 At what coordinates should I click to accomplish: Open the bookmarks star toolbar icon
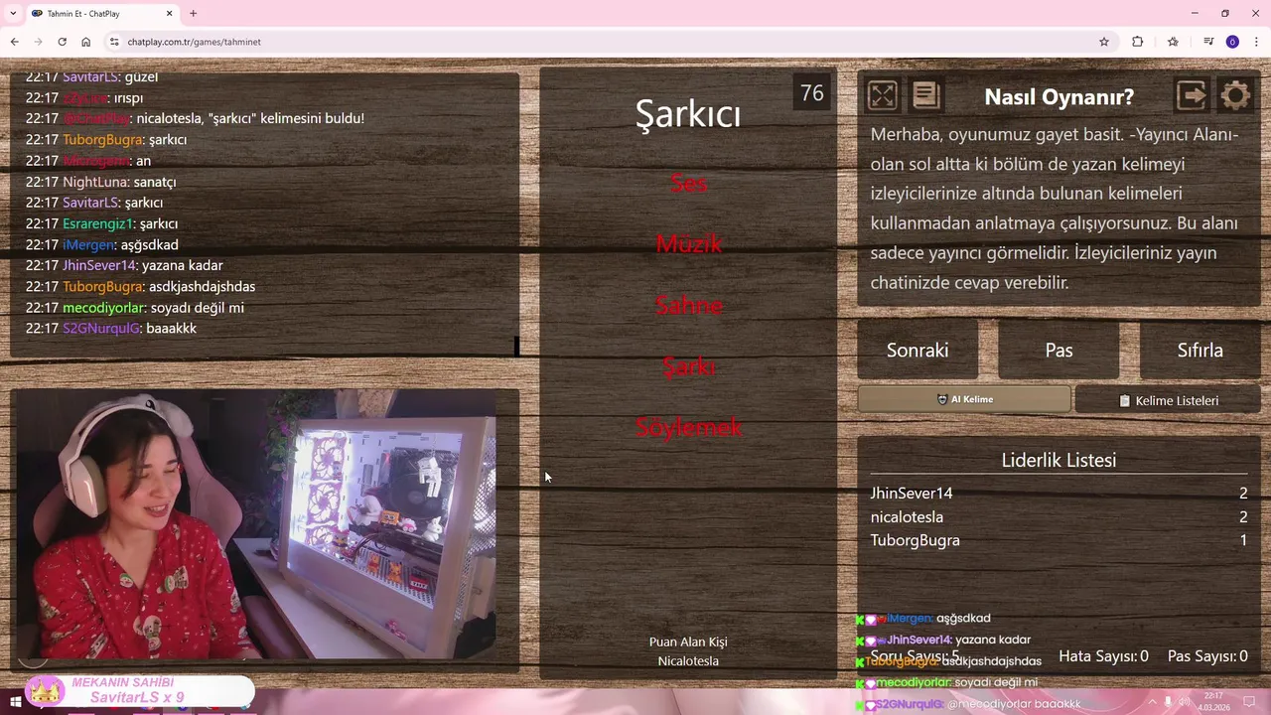[x=1173, y=42]
